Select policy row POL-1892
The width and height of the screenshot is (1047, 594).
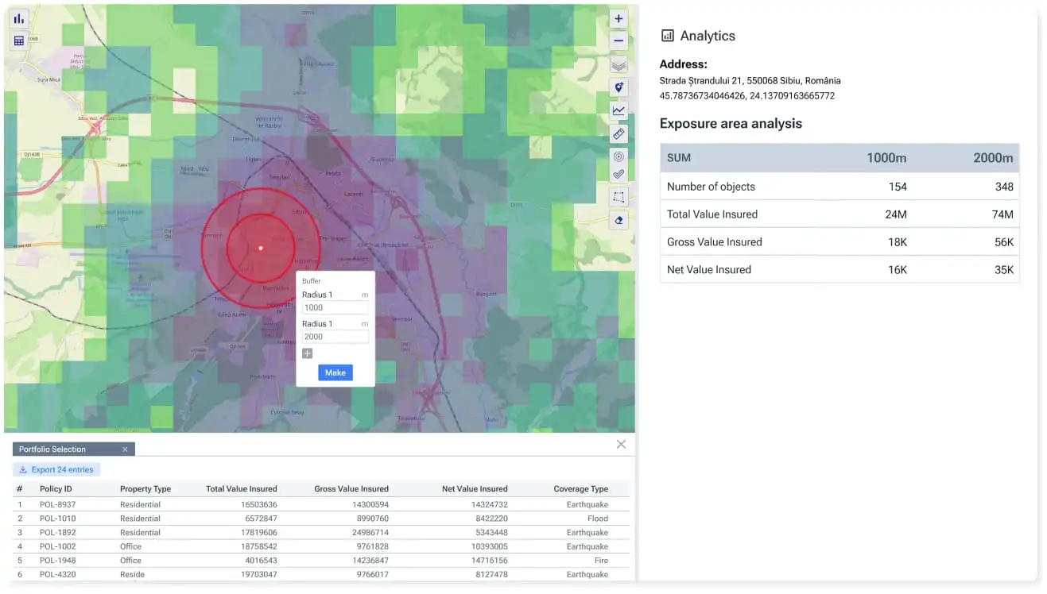tap(320, 532)
